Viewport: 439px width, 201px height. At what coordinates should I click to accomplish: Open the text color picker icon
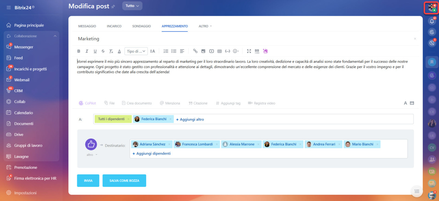click(119, 51)
